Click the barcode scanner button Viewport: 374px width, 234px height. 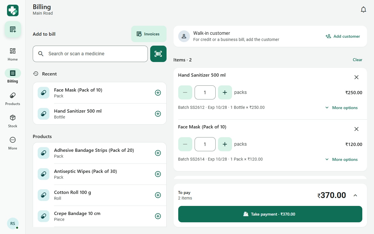[x=158, y=54]
